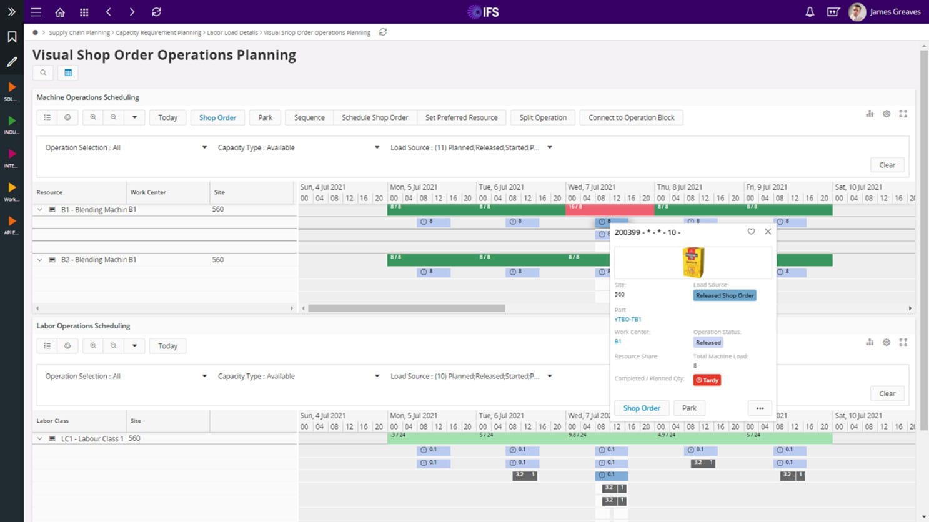The image size is (929, 522).
Task: Click the Split Operation button
Action: click(x=542, y=117)
